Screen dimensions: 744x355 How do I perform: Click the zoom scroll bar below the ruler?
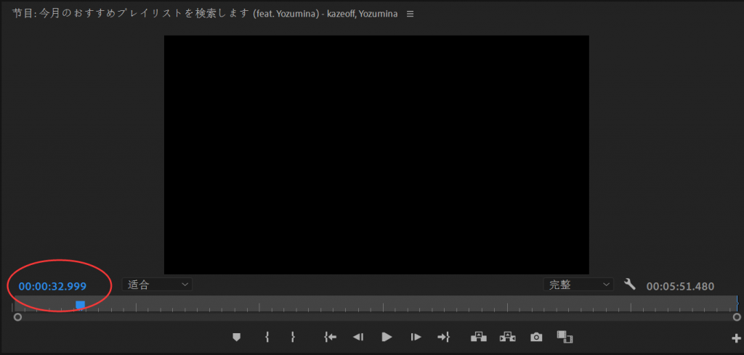coord(377,317)
